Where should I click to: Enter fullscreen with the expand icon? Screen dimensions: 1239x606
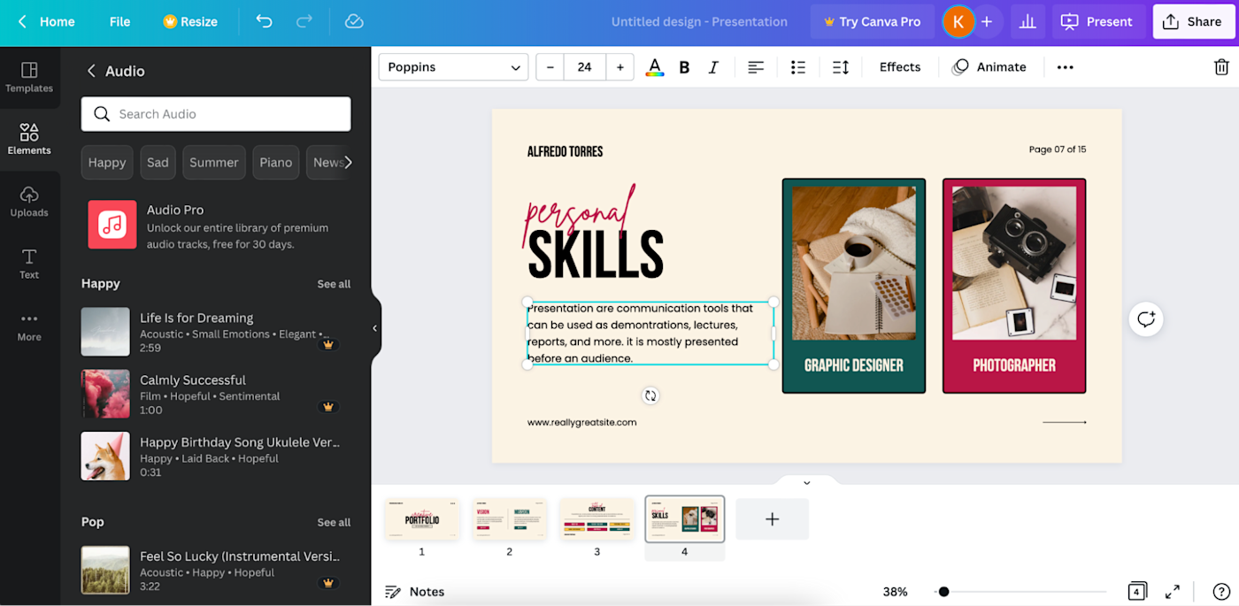(x=1173, y=592)
